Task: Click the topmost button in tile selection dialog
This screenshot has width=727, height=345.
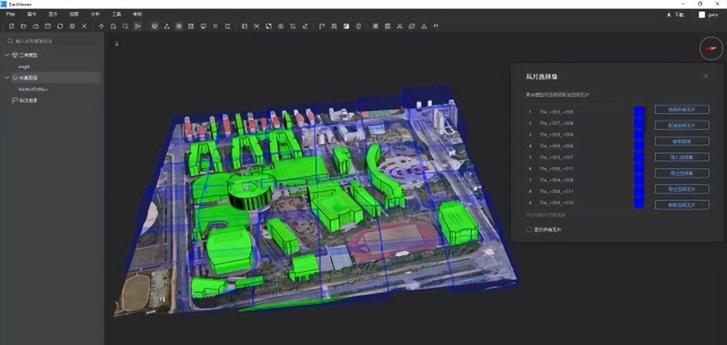Action: pyautogui.click(x=682, y=110)
